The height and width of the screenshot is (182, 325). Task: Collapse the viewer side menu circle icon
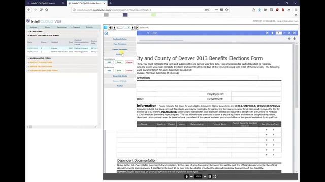[106, 33]
